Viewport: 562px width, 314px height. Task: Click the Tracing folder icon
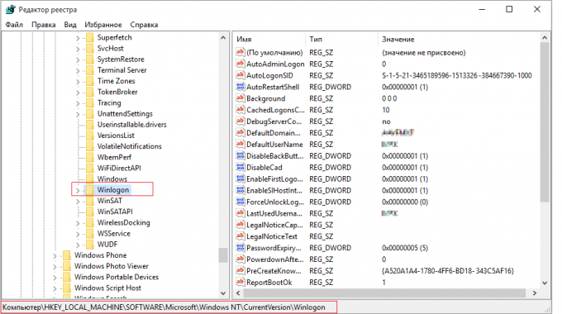90,102
